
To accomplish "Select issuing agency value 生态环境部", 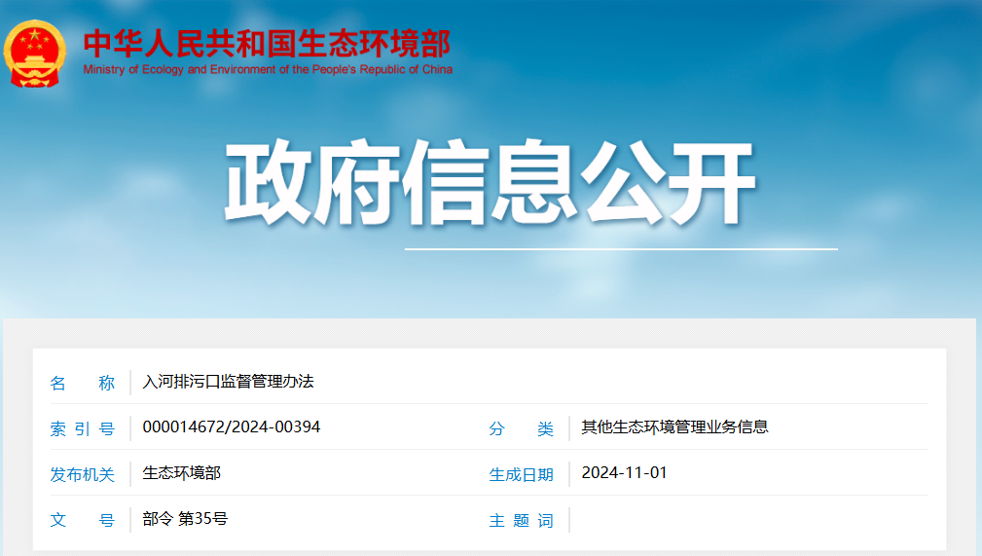I will (182, 472).
